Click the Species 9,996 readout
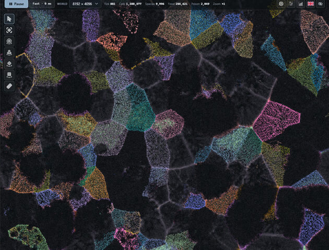 click(x=155, y=4)
